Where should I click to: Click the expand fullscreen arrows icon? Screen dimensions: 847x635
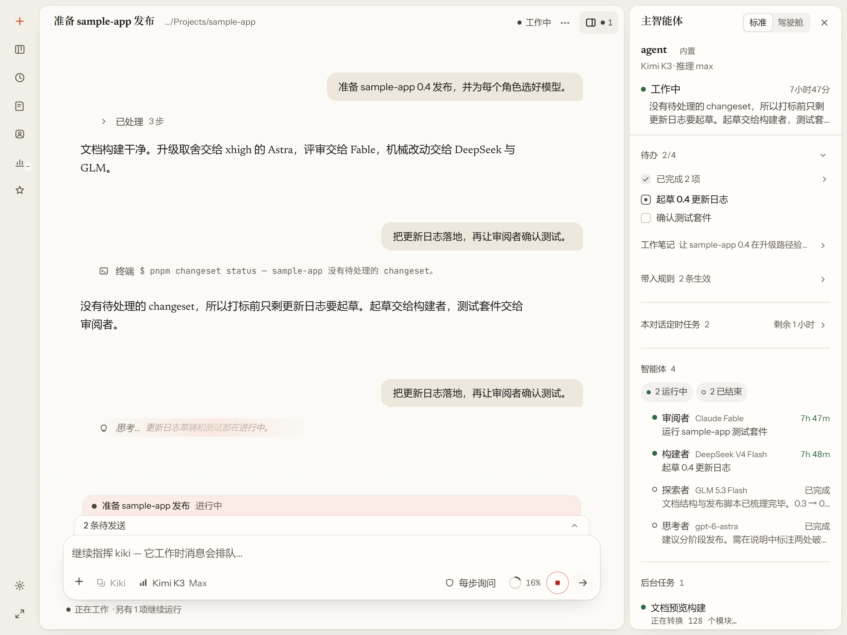(20, 613)
